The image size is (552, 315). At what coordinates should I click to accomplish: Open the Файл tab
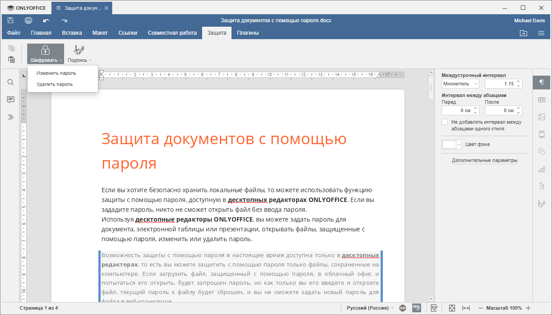[x=13, y=33]
